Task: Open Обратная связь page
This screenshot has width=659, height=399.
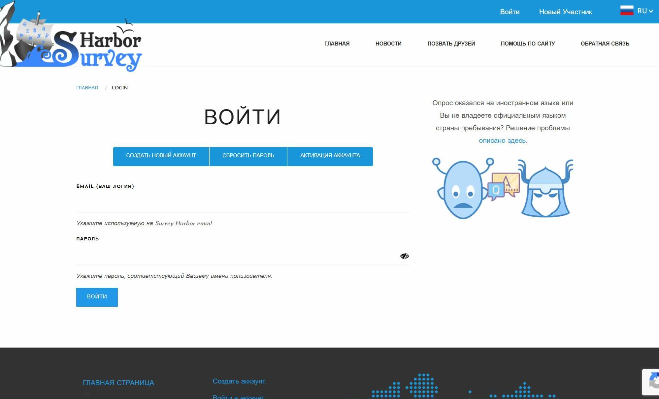Action: 605,44
